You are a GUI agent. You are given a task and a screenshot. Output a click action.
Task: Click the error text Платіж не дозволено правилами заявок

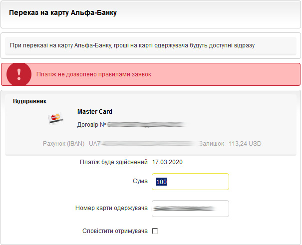click(x=94, y=74)
